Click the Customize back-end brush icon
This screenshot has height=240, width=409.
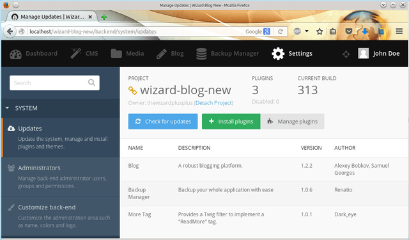[11, 207]
